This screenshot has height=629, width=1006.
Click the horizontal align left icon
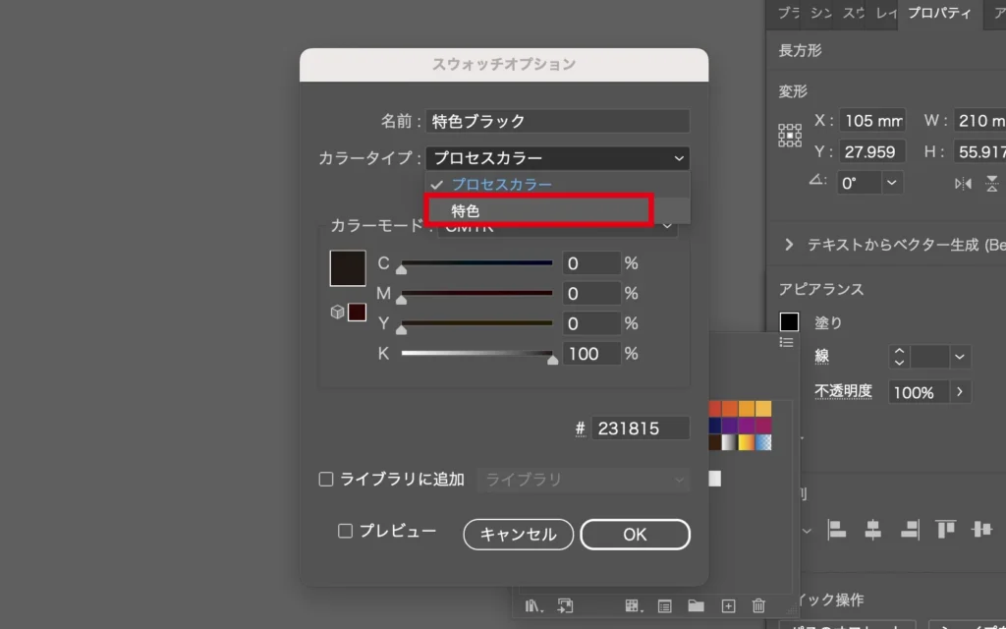pyautogui.click(x=837, y=530)
